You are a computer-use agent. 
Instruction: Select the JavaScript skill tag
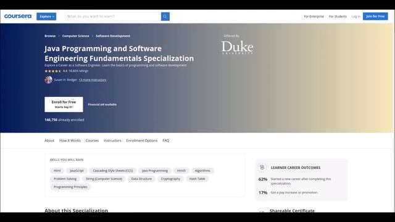coord(77,171)
